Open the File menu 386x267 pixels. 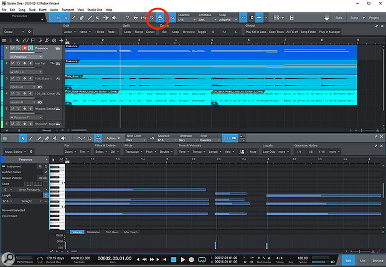[x=4, y=10]
